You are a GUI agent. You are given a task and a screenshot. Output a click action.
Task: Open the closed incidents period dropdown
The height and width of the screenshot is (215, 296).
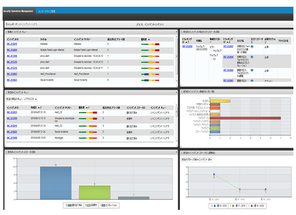pos(197,160)
